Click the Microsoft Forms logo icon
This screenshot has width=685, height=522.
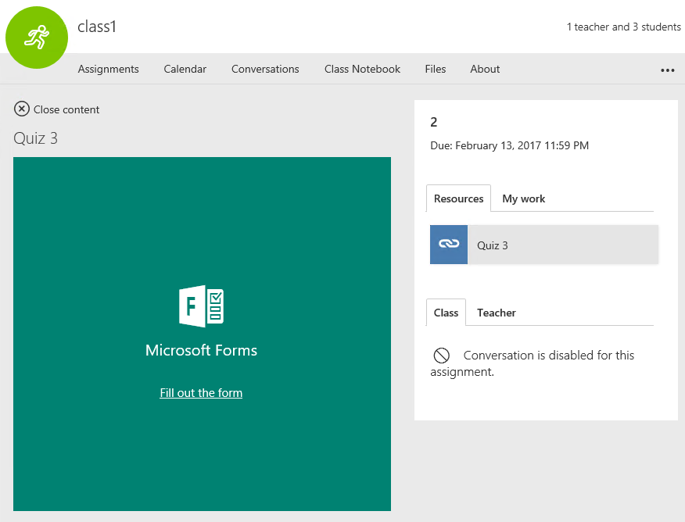202,306
